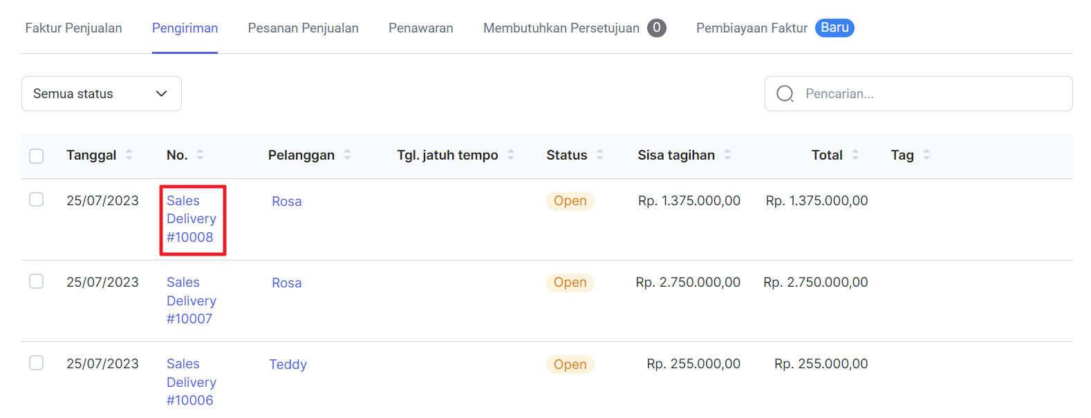
Task: Open the Pesanan Penjualan tab
Action: (303, 28)
